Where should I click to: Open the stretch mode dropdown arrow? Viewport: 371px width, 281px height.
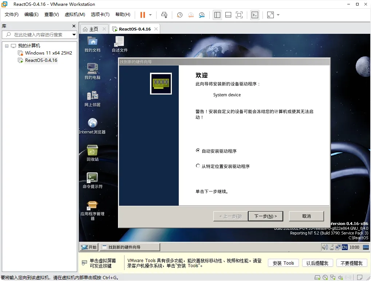click(278, 15)
